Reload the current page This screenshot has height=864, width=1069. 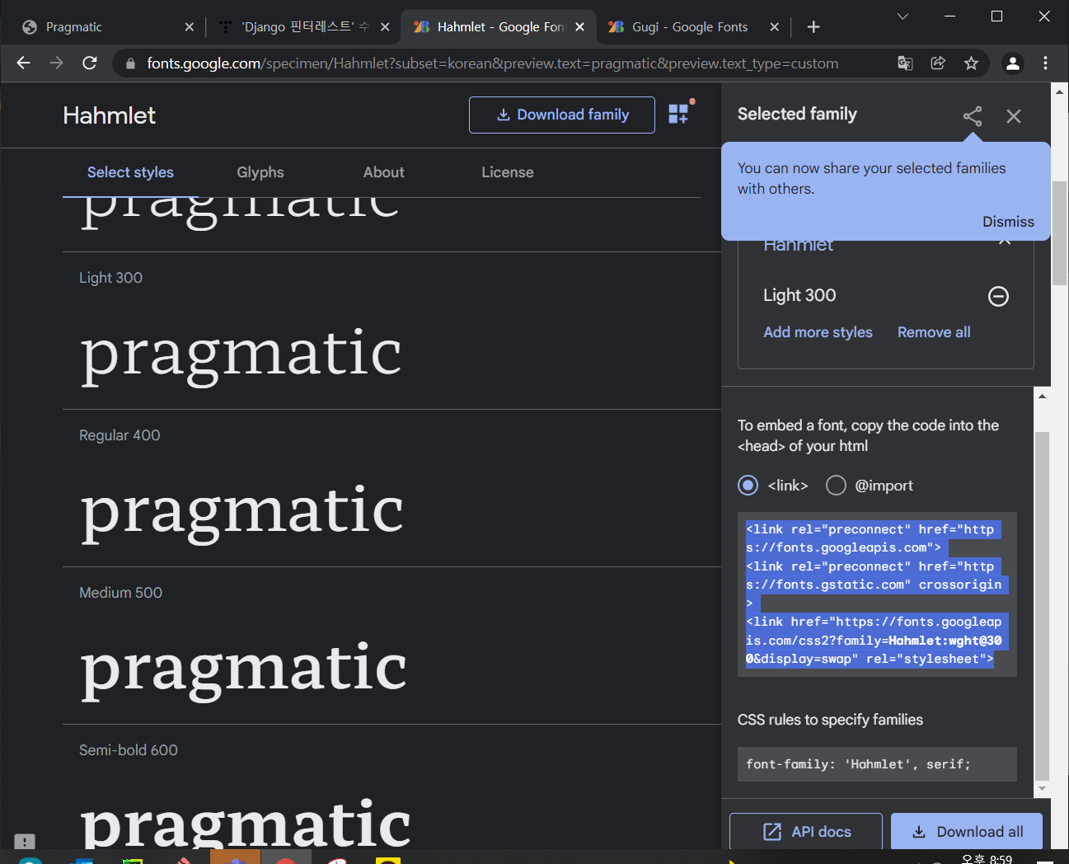click(90, 63)
